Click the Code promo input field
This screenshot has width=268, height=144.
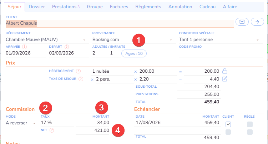tap(219, 53)
